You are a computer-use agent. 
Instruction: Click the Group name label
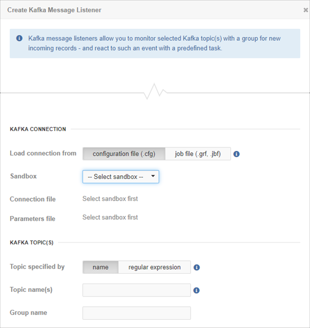(x=28, y=313)
